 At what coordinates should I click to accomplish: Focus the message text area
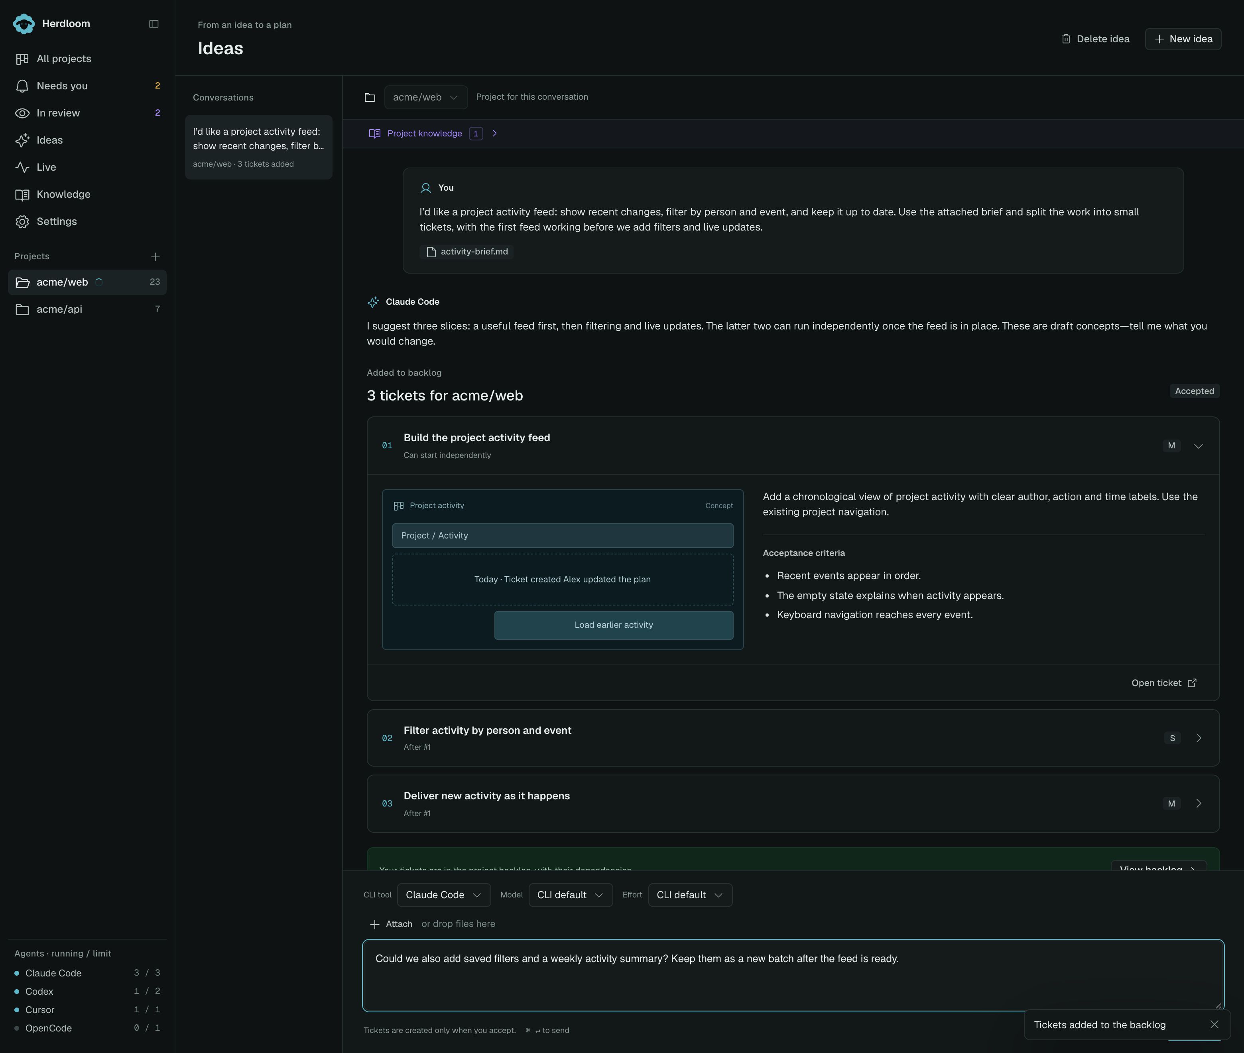pos(793,975)
